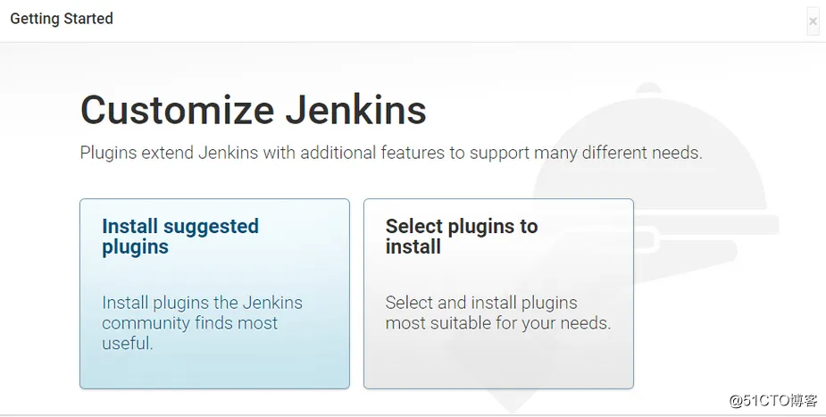Click the Getting Started dialog title
826x417 pixels.
pos(62,18)
